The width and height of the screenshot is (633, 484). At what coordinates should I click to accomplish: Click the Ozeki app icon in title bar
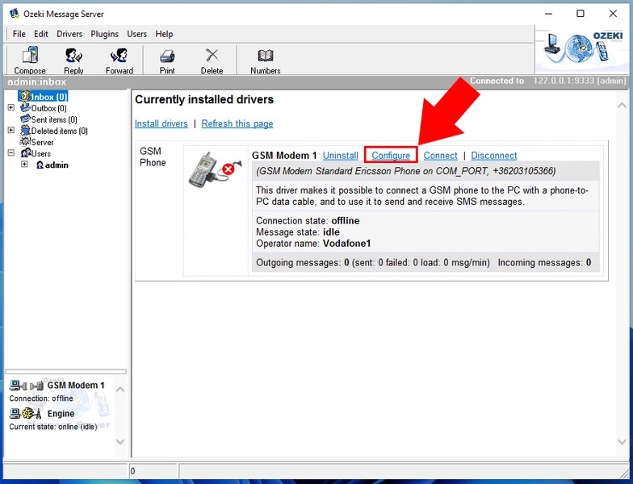(x=15, y=14)
